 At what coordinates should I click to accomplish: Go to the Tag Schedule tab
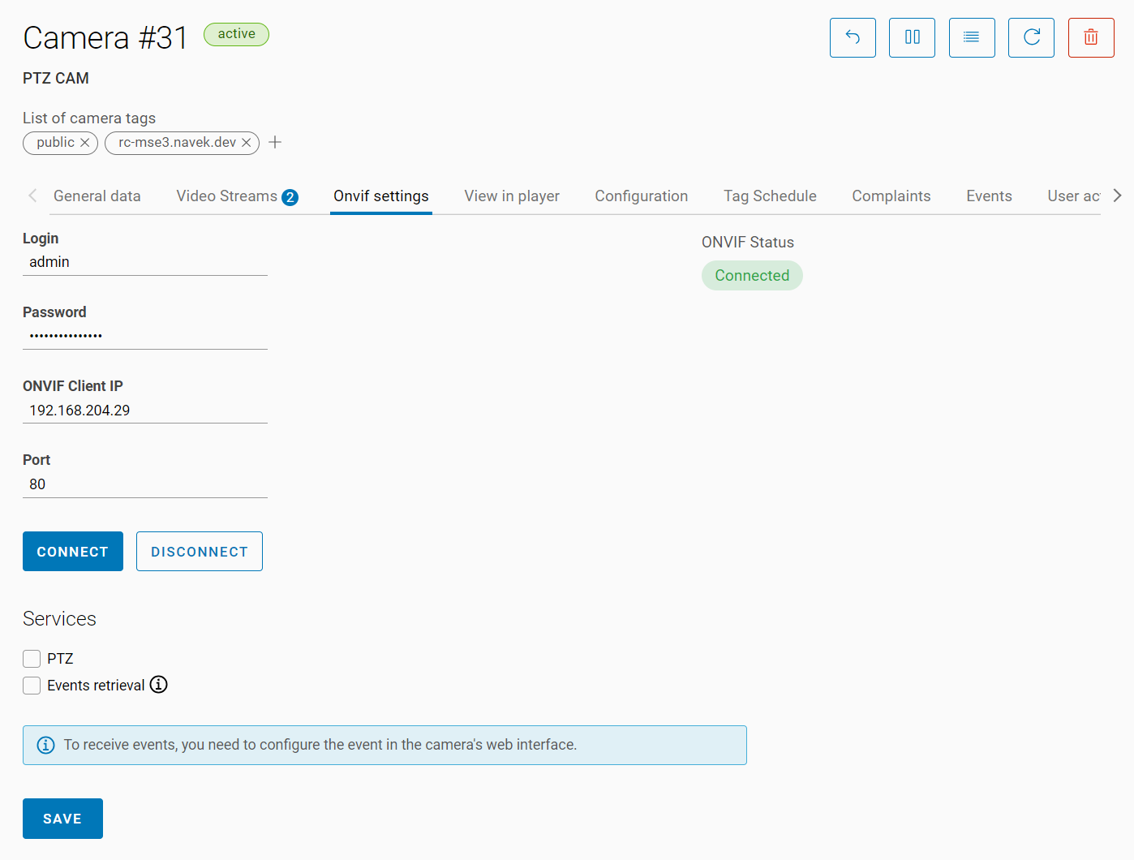769,196
